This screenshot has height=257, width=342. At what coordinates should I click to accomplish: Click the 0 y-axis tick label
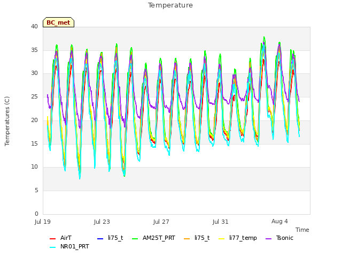coord(36,214)
